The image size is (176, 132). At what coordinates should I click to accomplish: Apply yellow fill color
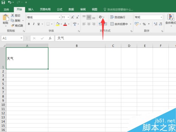(58, 24)
